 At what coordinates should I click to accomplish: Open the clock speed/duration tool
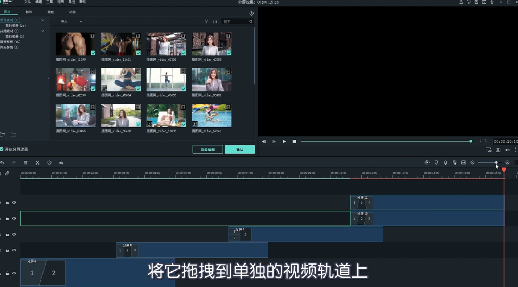[49, 163]
